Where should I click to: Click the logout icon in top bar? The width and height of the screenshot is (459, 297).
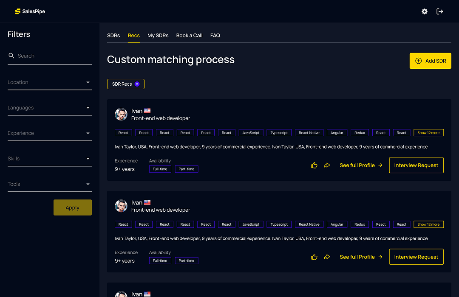pos(440,11)
